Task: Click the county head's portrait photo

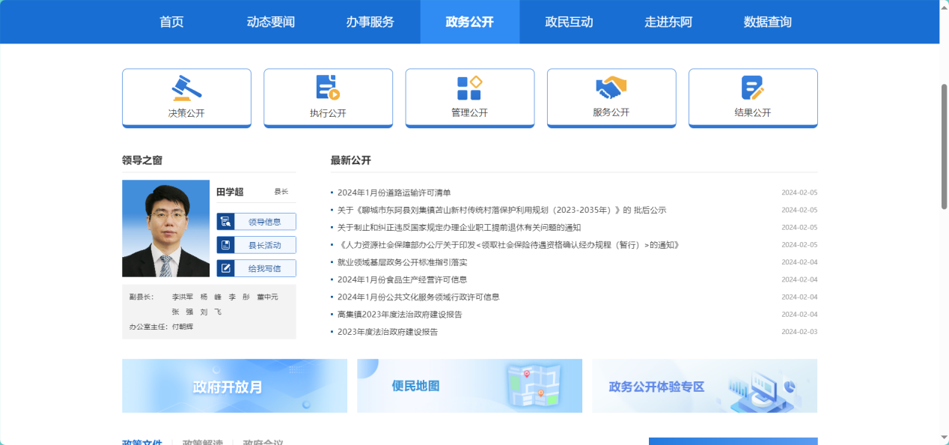Action: click(165, 228)
